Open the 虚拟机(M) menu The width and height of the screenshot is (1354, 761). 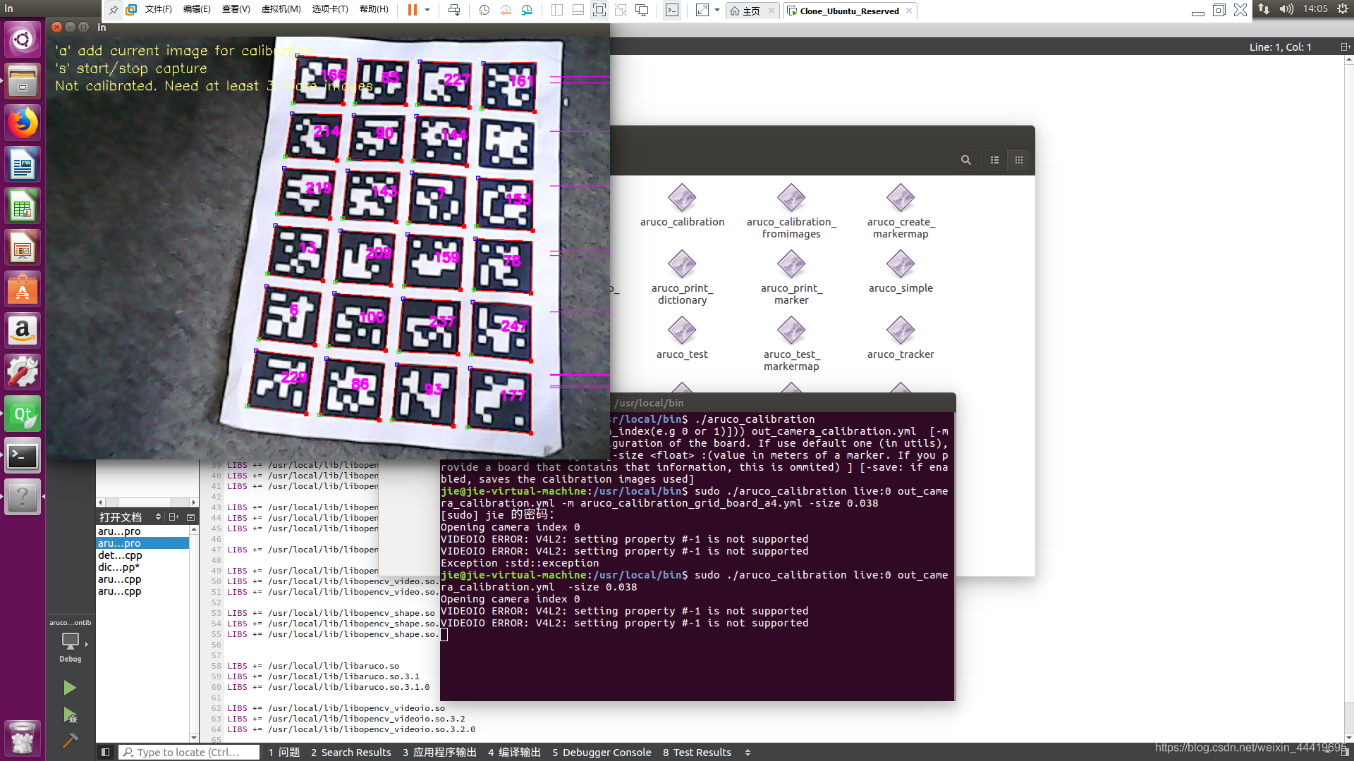click(281, 10)
